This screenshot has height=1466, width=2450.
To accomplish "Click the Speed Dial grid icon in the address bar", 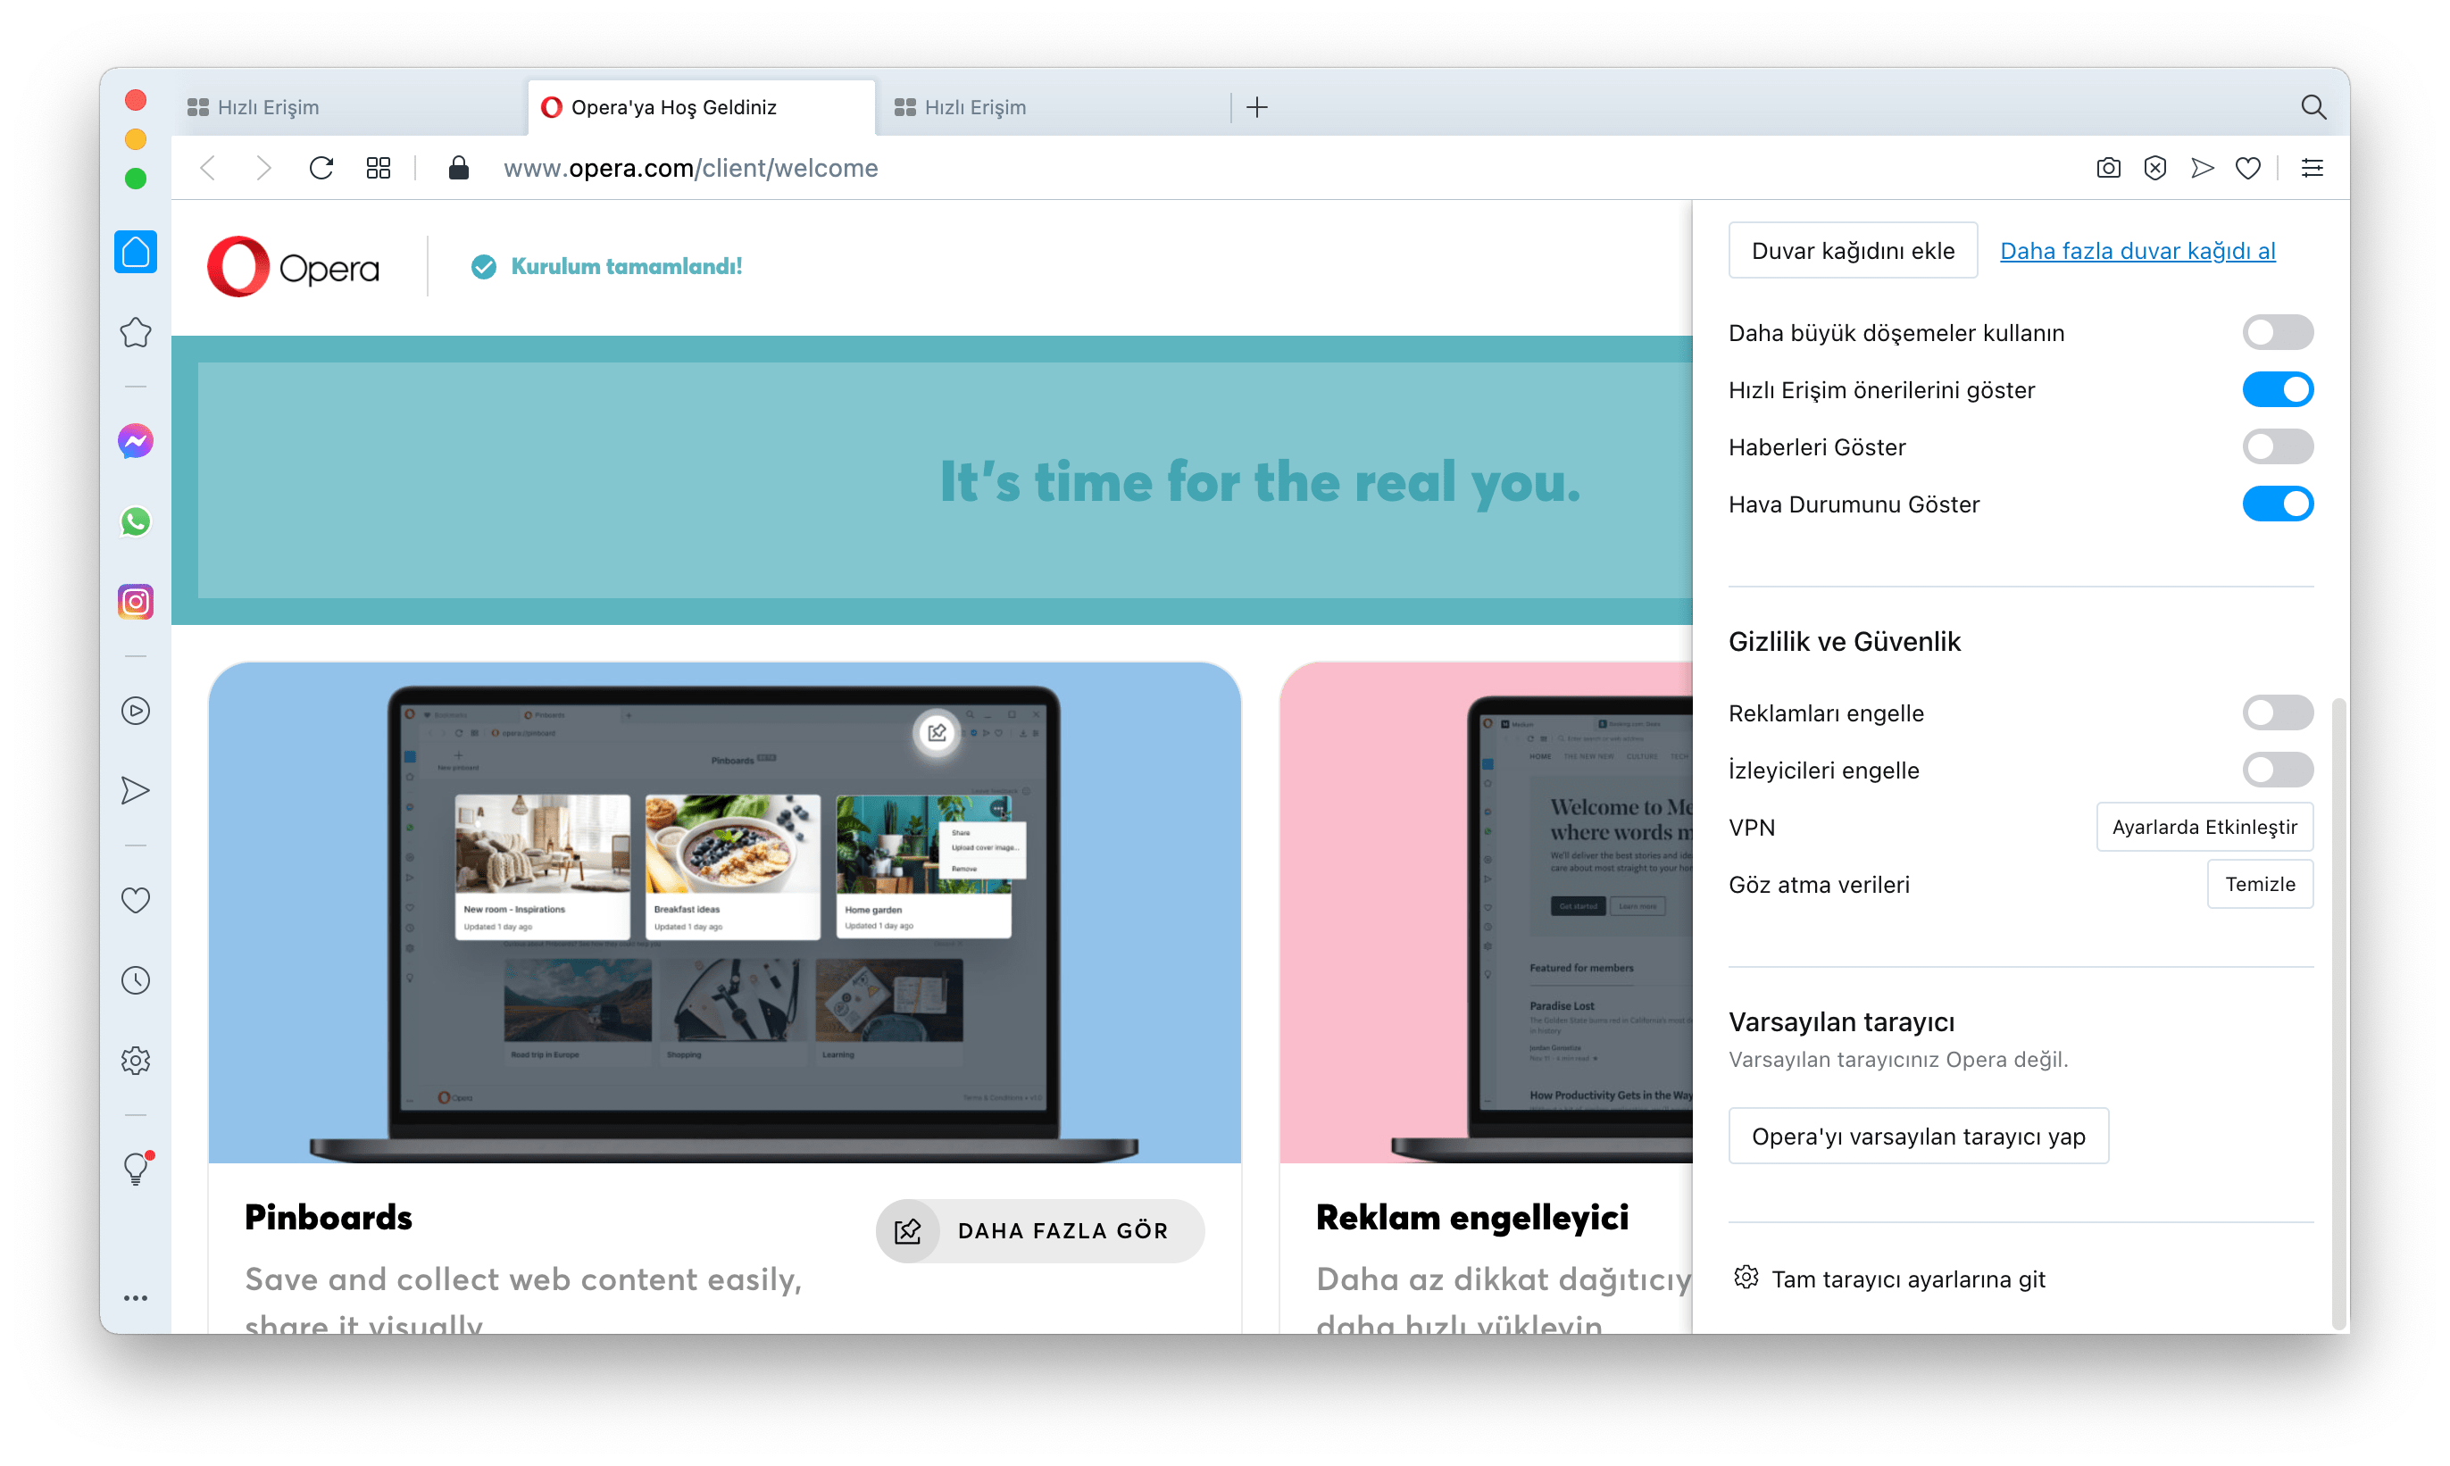I will click(379, 168).
